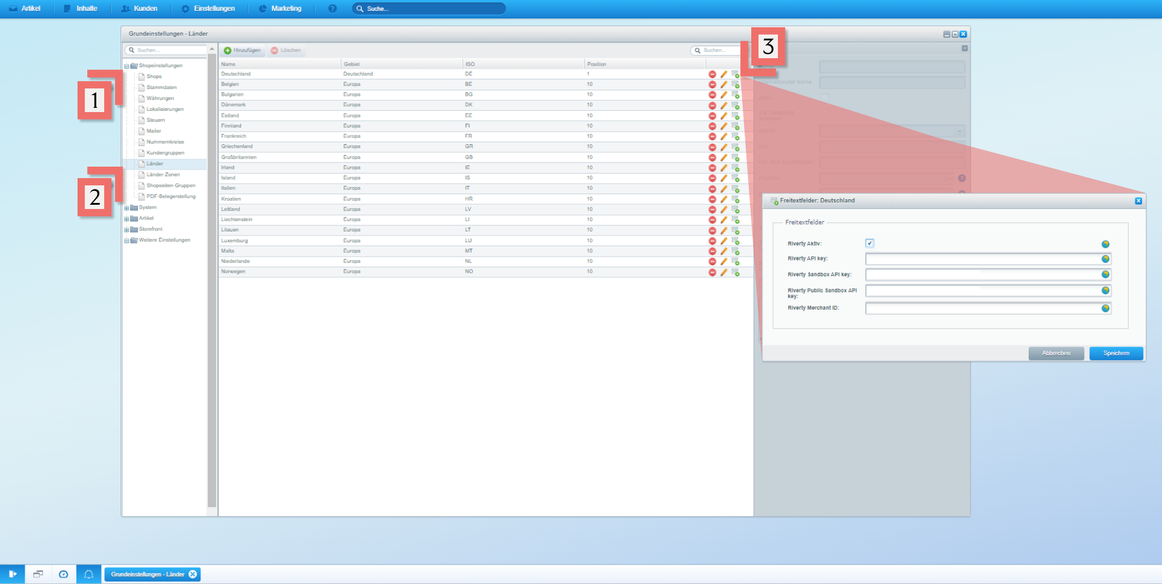Open the Marketing menu
Screen dimensions: 1162x584
coord(280,8)
